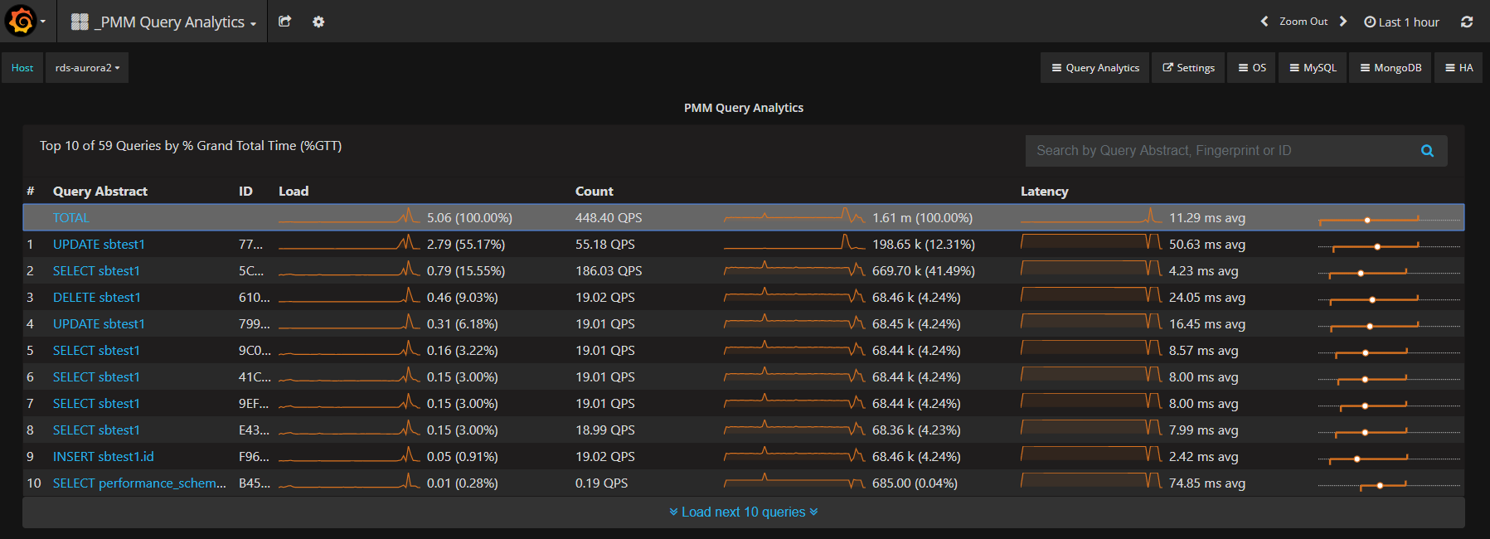
Task: Click the Settings link button
Action: click(1188, 68)
